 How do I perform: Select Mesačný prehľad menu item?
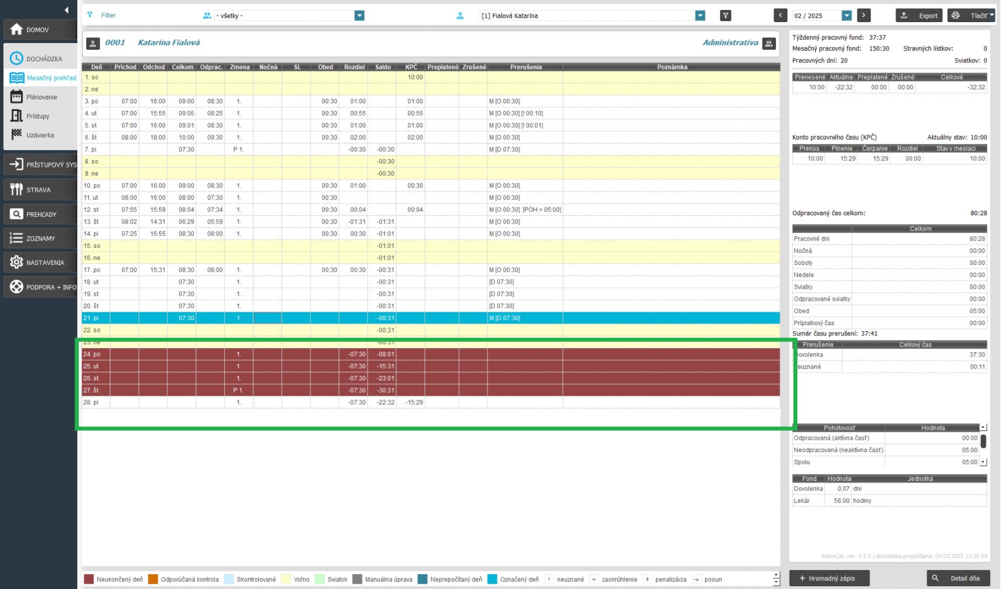click(x=51, y=78)
